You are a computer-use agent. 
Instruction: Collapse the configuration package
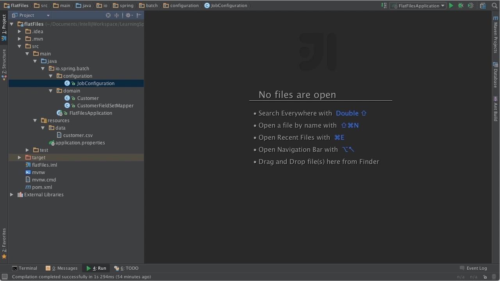coord(51,76)
